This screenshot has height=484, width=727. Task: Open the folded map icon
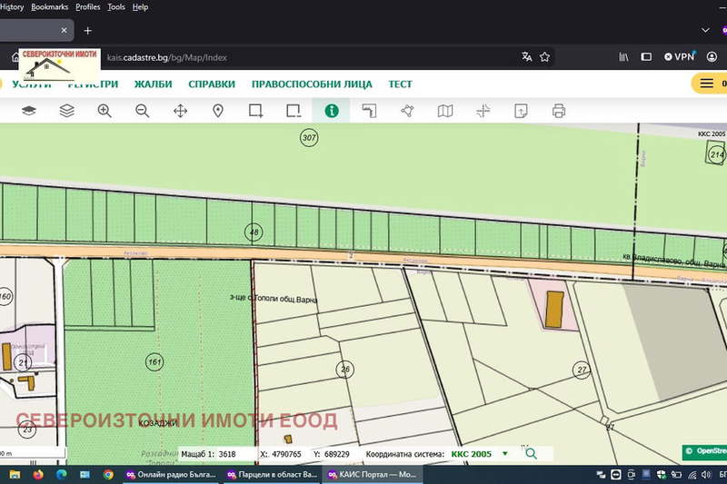(445, 111)
